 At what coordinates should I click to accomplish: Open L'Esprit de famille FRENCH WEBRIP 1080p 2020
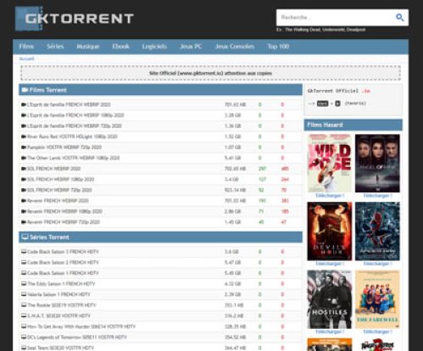[75, 115]
